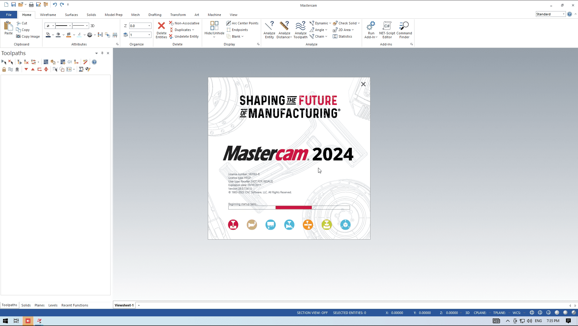This screenshot has width=578, height=326.
Task: Expand the Duplicates dropdown
Action: click(x=193, y=30)
